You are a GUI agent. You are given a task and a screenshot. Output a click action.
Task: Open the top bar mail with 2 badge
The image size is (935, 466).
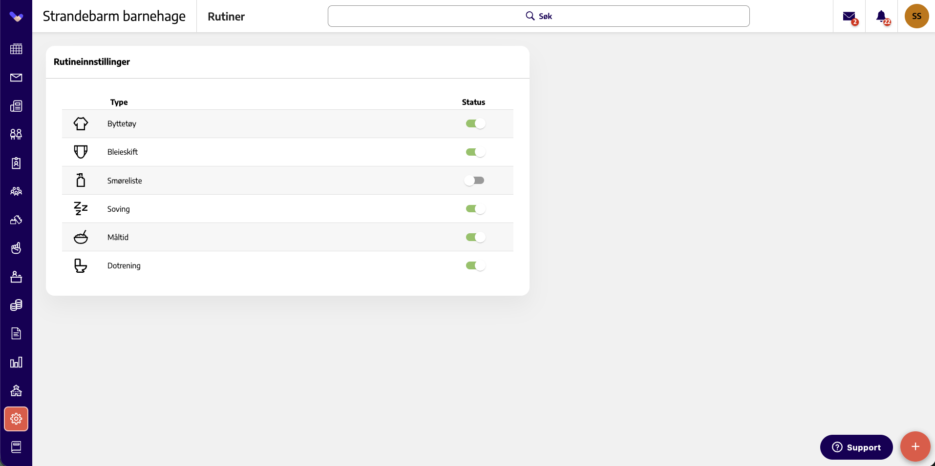click(x=850, y=17)
